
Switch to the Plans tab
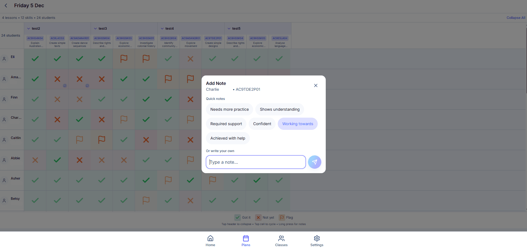point(246,241)
